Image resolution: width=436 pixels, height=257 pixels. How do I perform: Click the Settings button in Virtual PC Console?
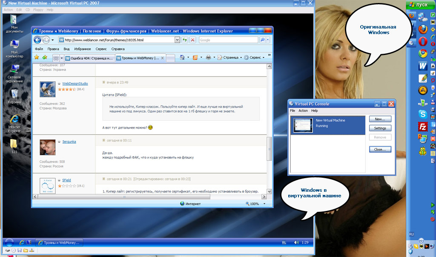coord(380,128)
